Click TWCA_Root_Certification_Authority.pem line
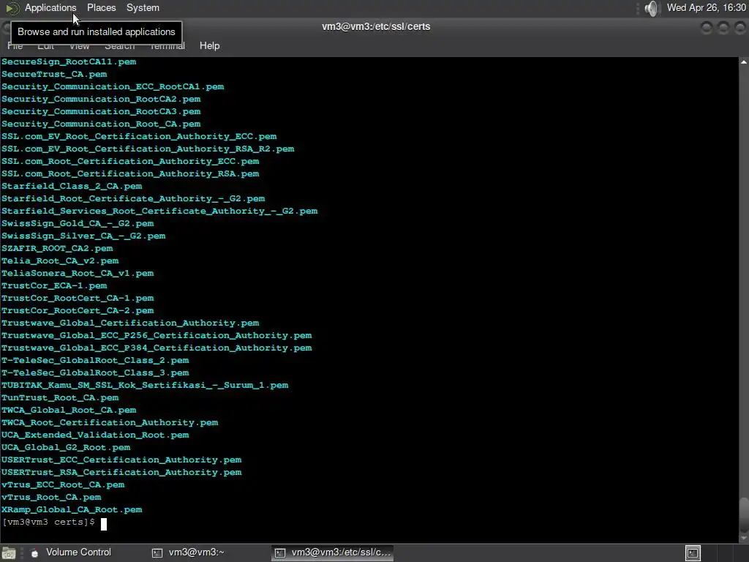749x562 pixels. pyautogui.click(x=110, y=422)
